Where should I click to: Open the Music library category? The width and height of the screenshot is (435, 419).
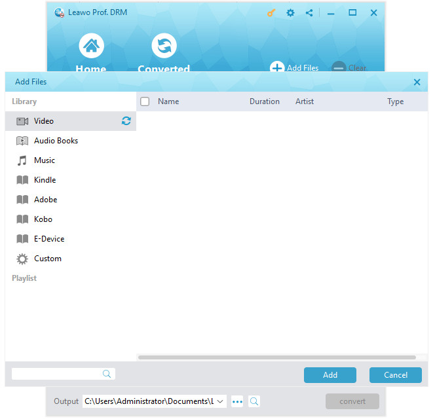pos(71,160)
